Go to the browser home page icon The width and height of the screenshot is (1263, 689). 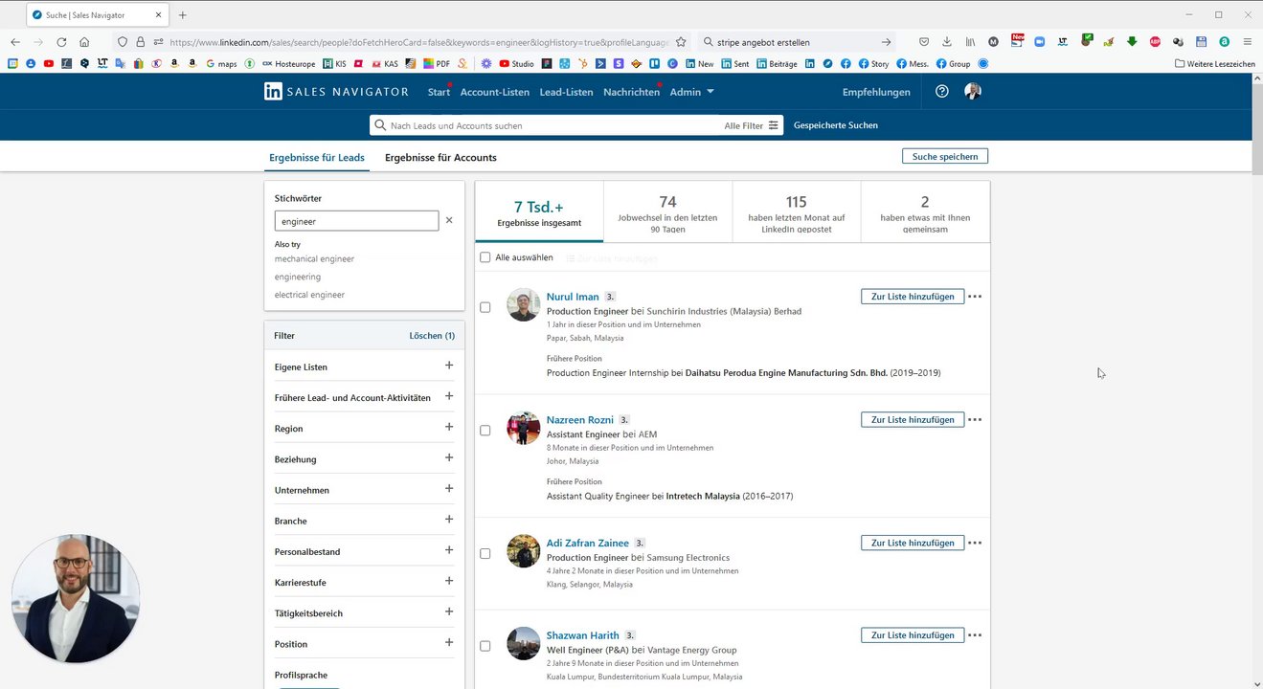[x=84, y=42]
